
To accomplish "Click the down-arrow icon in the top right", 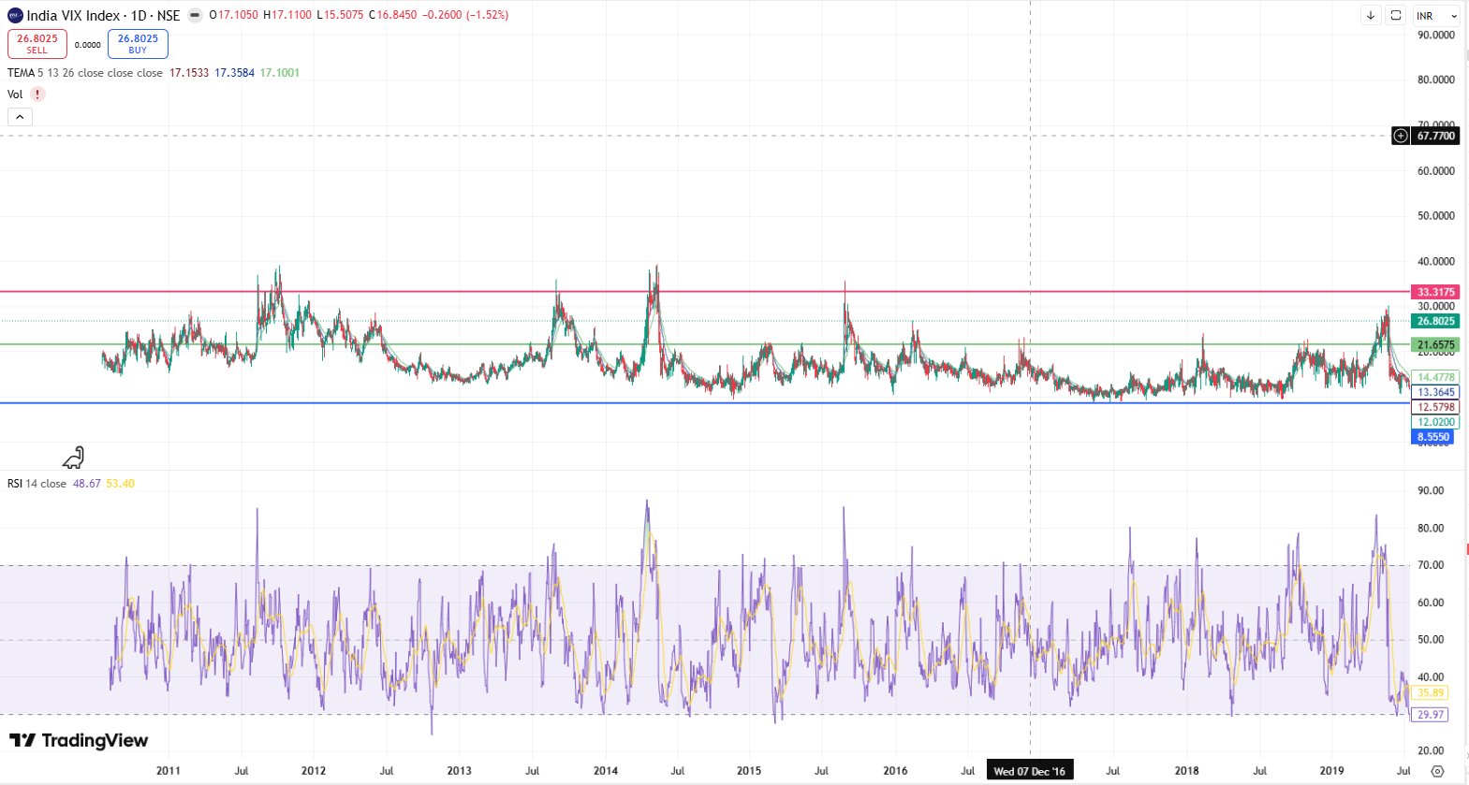I will pyautogui.click(x=1371, y=15).
